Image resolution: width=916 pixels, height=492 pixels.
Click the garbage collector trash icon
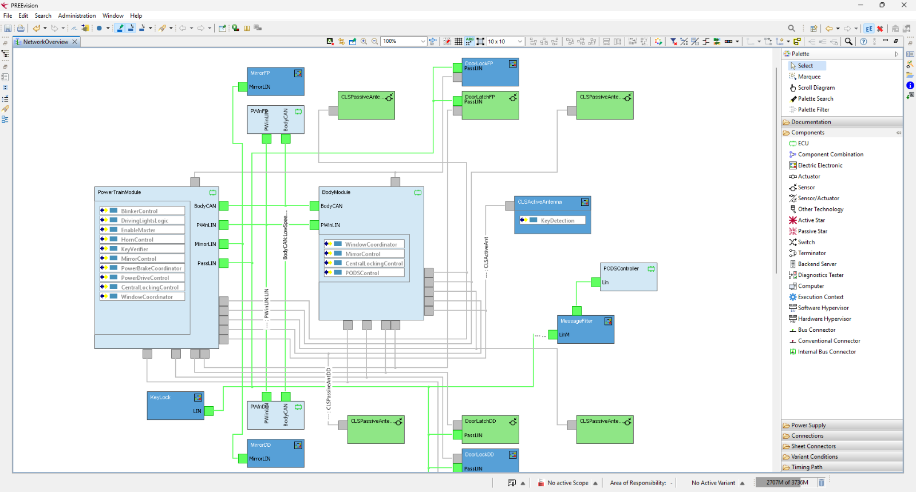821,483
